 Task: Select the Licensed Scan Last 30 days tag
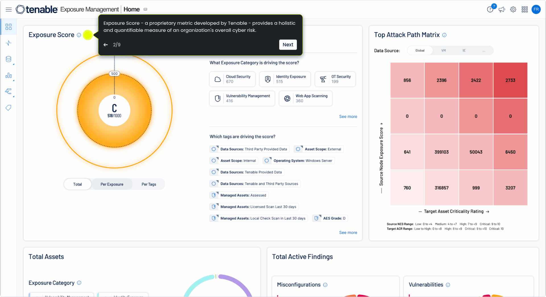pyautogui.click(x=254, y=207)
